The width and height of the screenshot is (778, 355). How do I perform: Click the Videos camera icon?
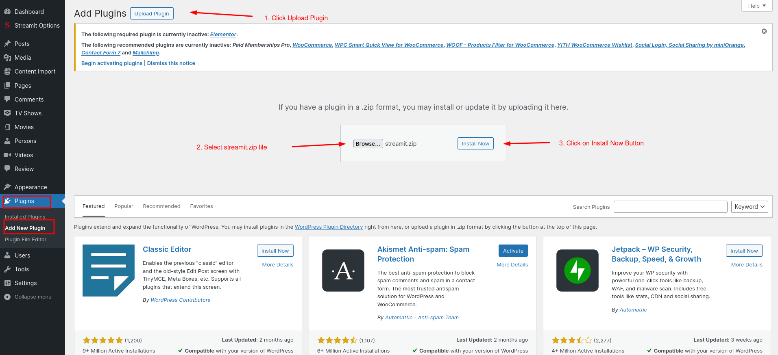(x=7, y=155)
